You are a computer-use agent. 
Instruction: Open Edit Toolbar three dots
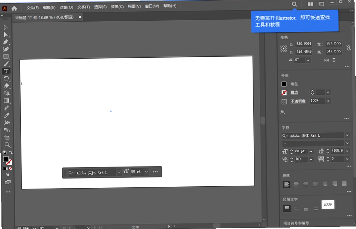pos(8,192)
